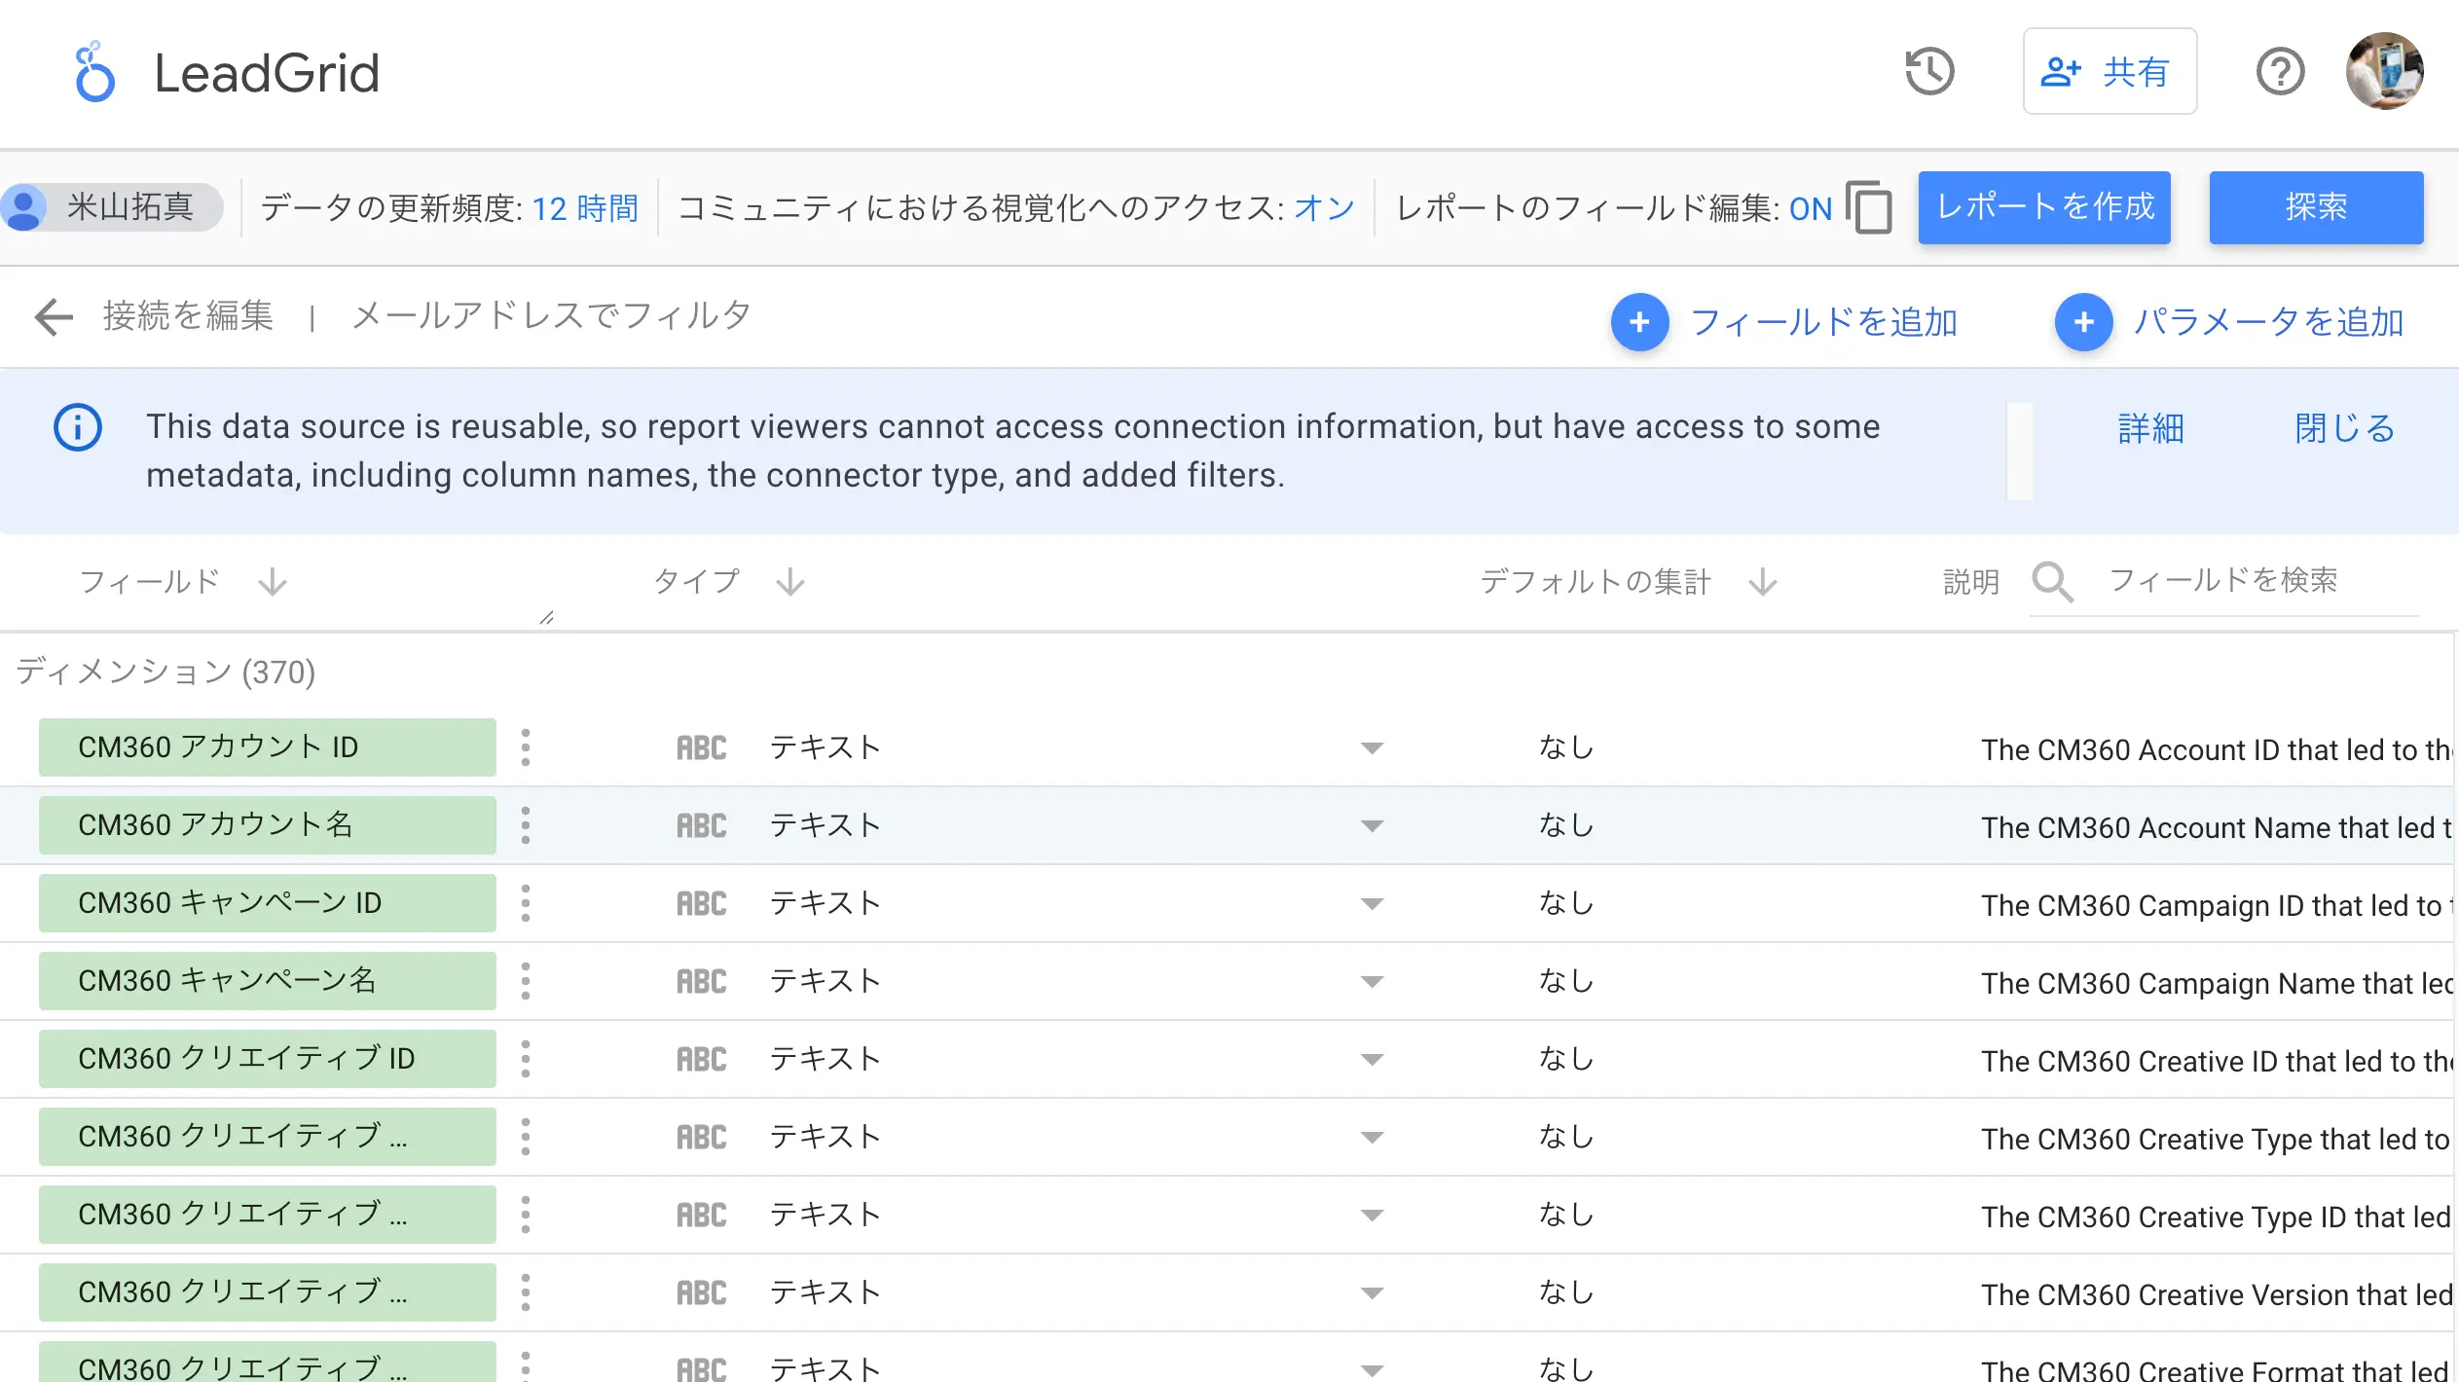
Task: Expand type dropdown for CM360 Creative Format row
Action: [1372, 1370]
